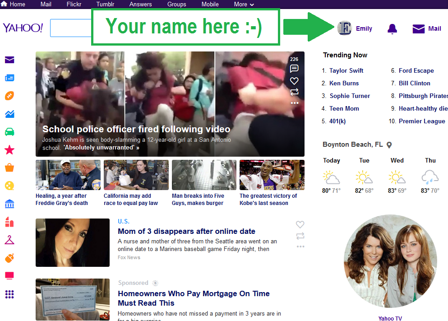Open the Celebrity star icon in sidebar
The width and height of the screenshot is (448, 321).
(9, 150)
